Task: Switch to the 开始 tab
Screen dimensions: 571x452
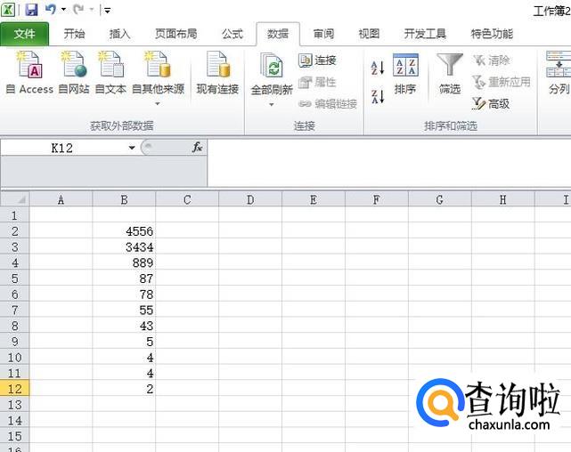Action: click(x=74, y=34)
